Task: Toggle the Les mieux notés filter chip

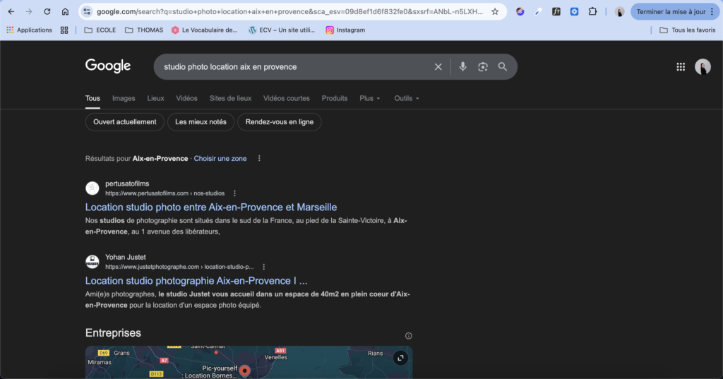Action: coord(201,122)
